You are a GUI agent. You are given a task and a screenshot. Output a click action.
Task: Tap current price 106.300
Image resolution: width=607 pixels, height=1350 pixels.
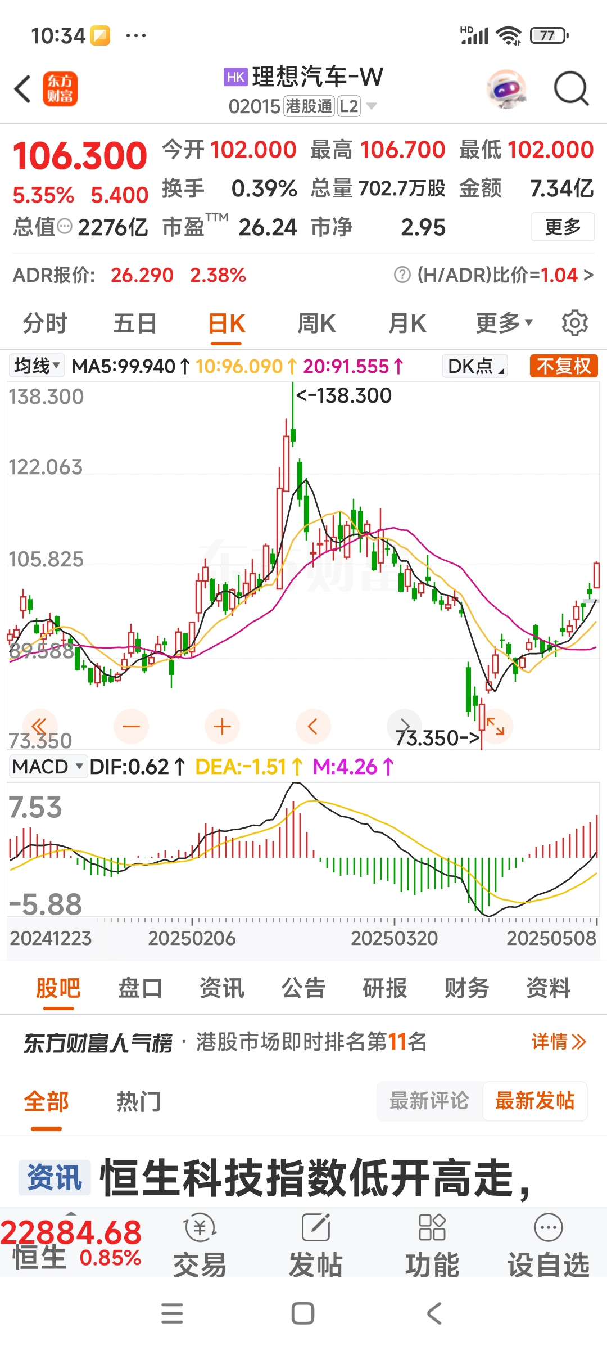80,156
